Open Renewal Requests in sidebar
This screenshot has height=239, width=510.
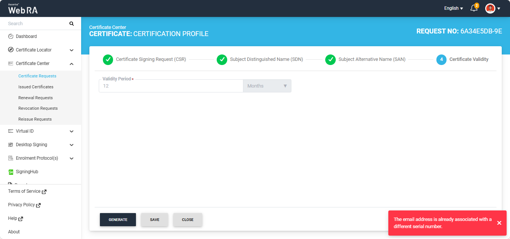[x=35, y=98]
